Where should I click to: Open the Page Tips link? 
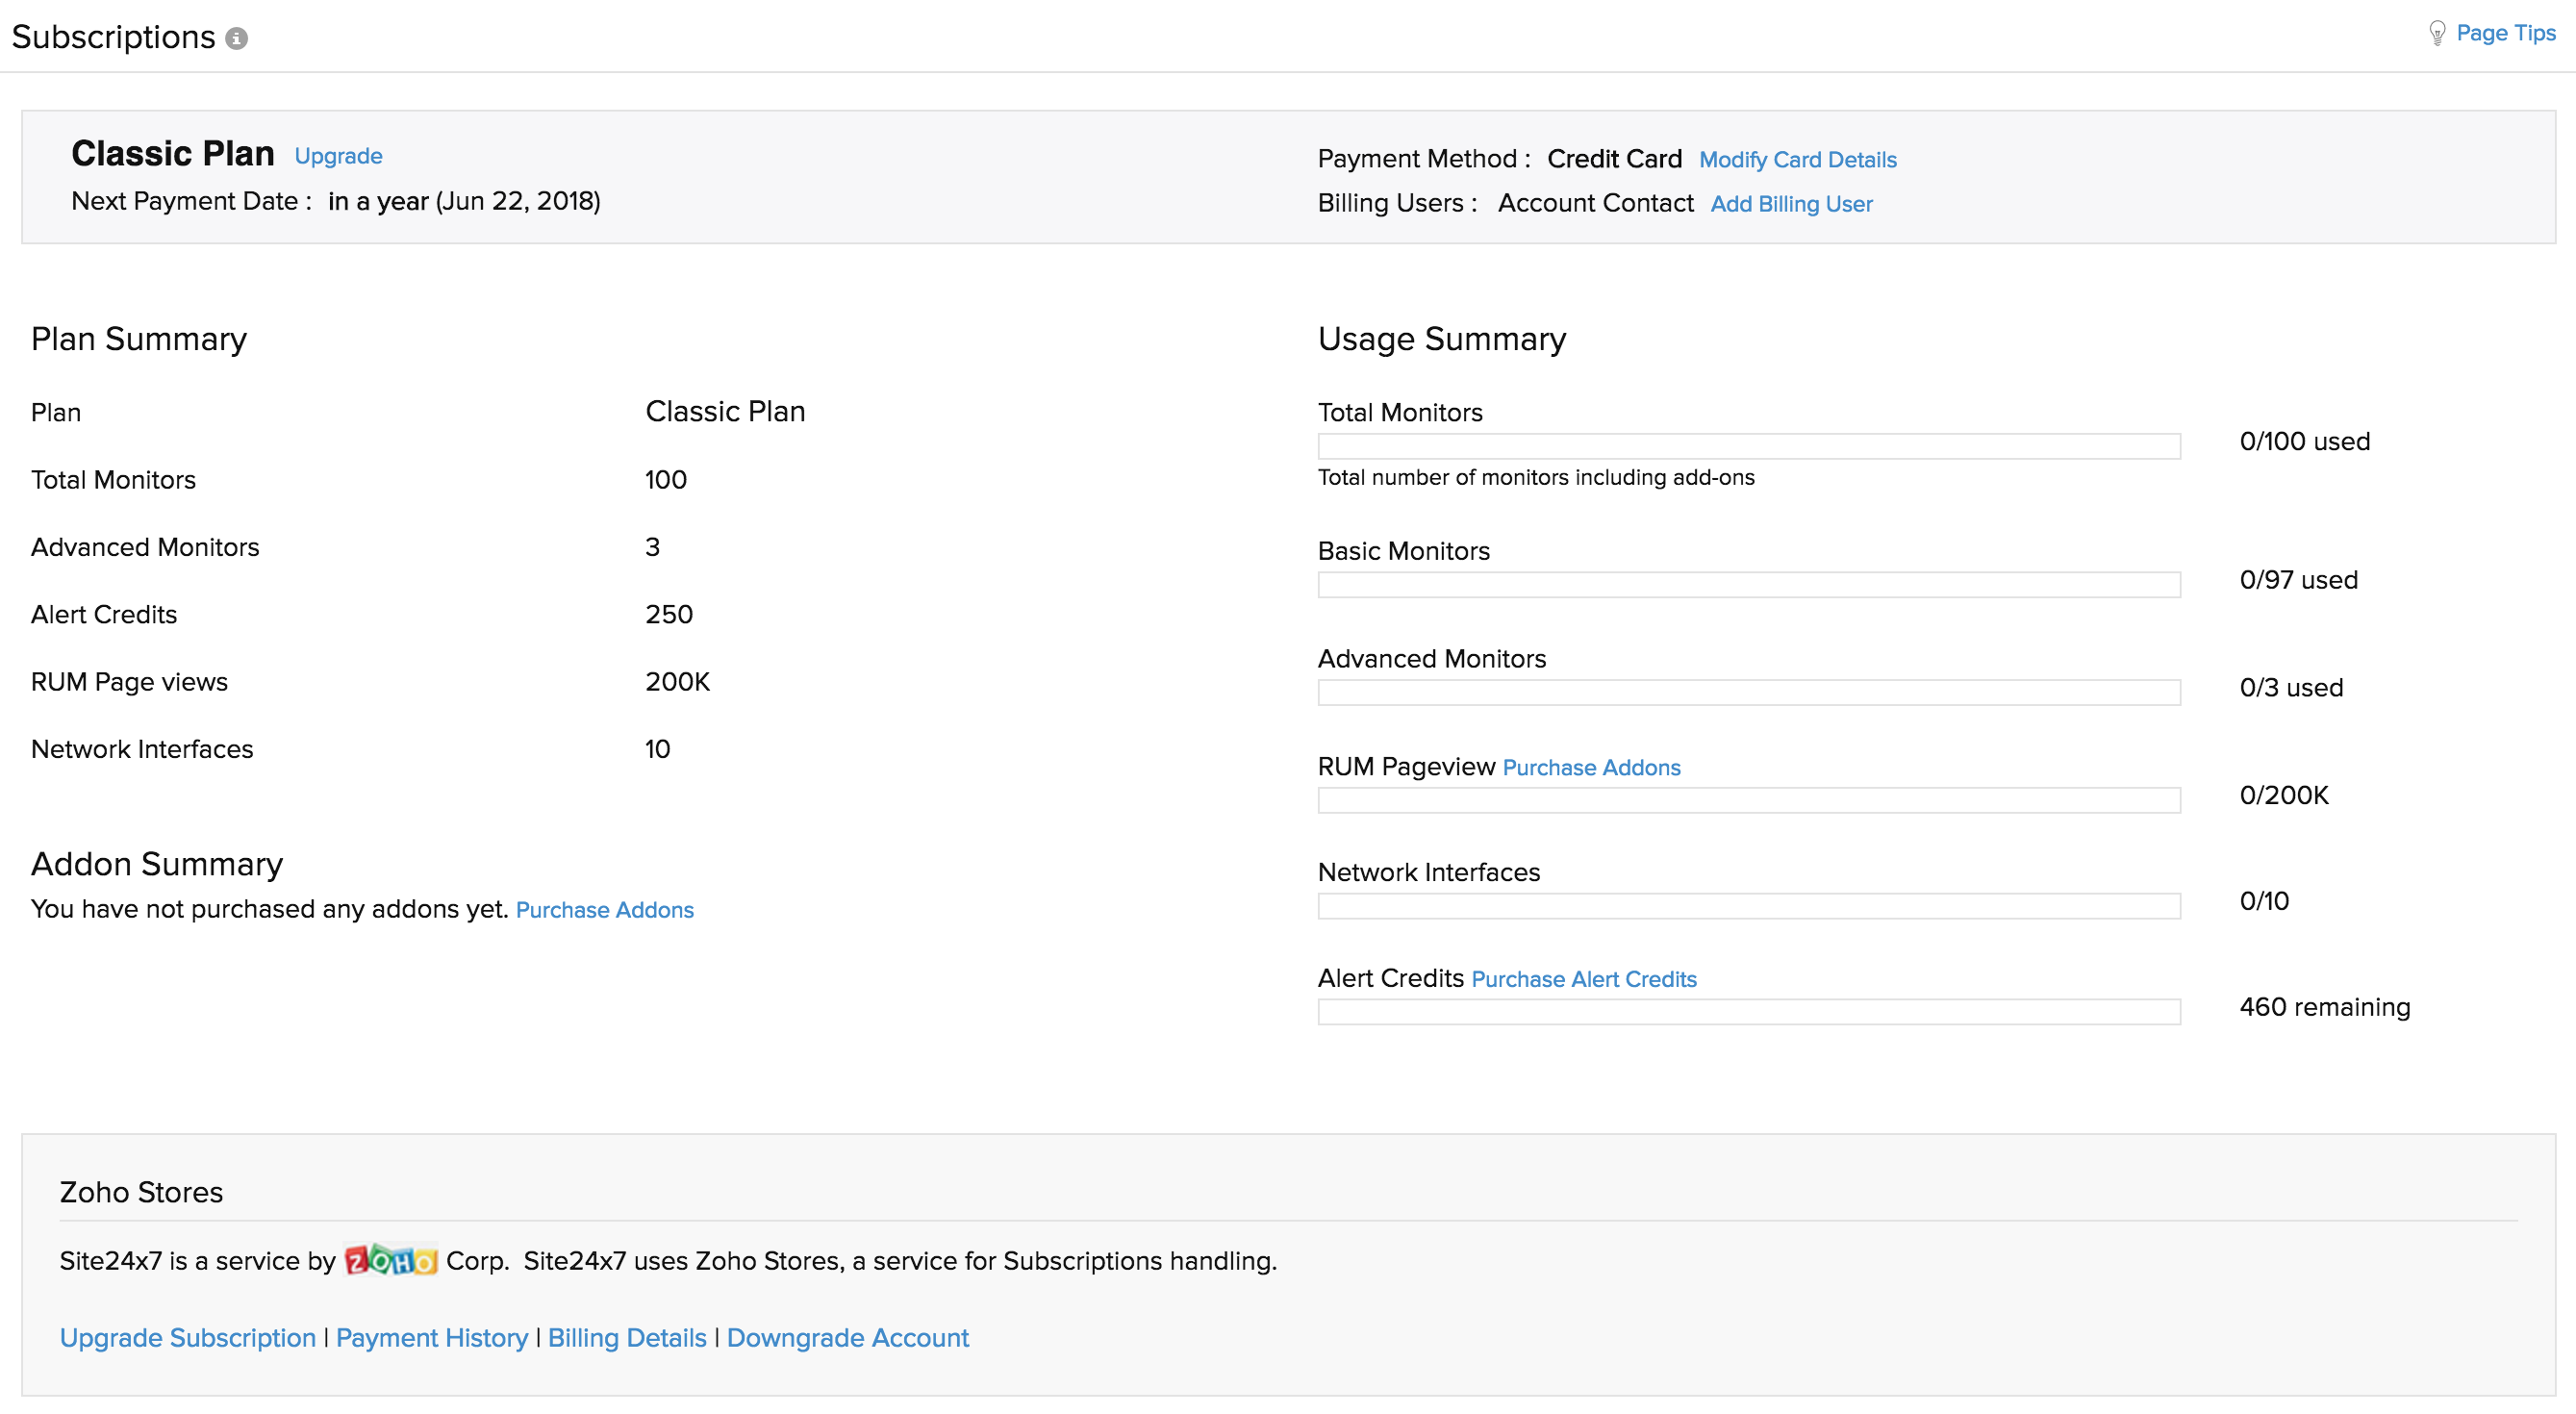tap(2505, 33)
